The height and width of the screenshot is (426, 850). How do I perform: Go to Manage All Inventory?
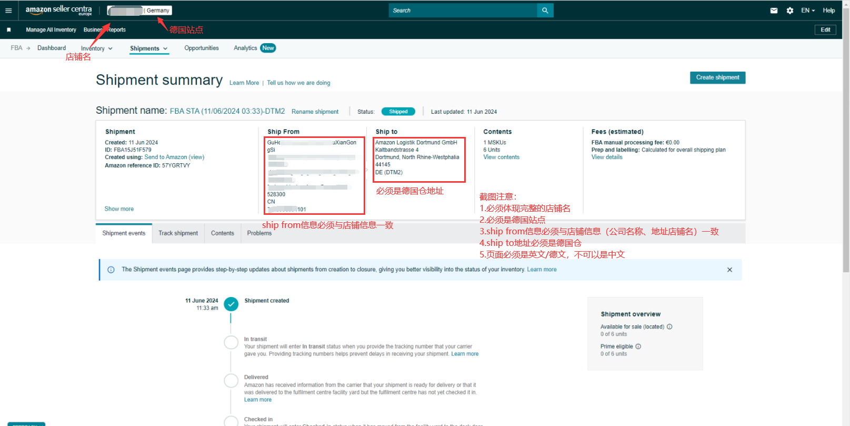tap(51, 30)
